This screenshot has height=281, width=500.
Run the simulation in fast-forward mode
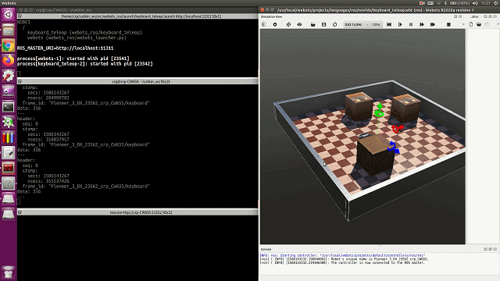pos(422,24)
